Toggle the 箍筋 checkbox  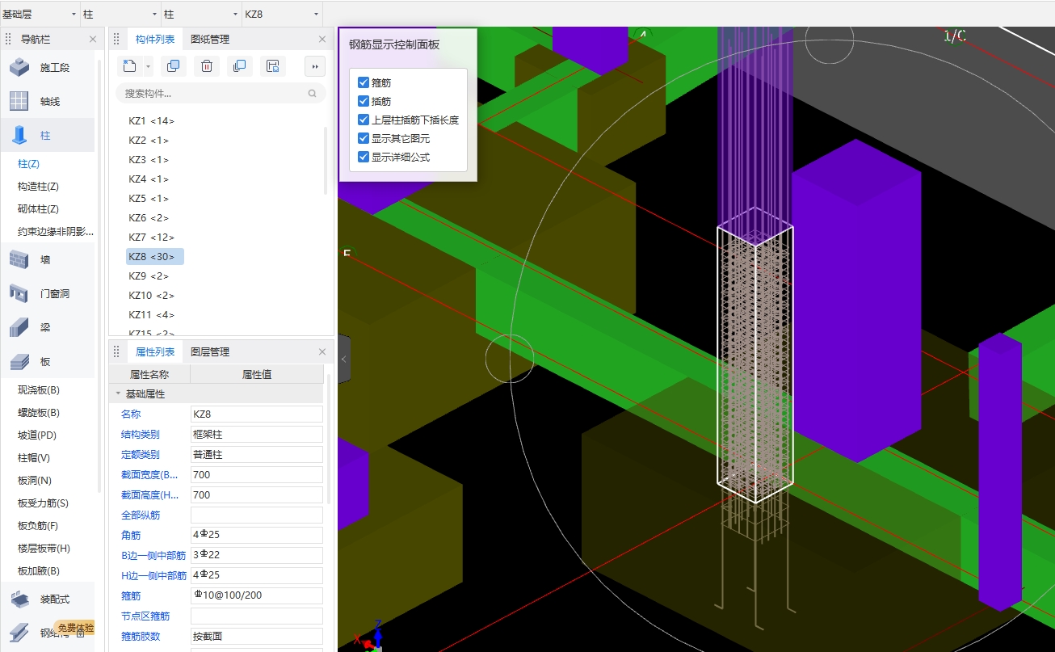[364, 82]
